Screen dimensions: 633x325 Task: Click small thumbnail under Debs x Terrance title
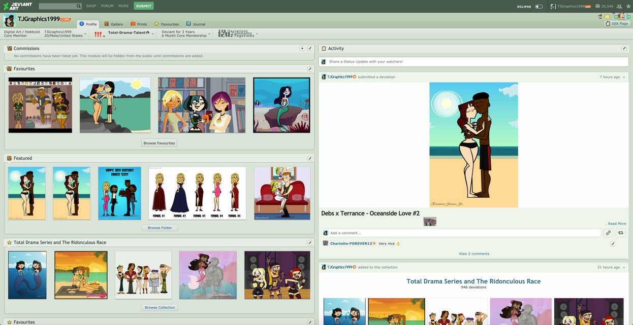coord(430,222)
